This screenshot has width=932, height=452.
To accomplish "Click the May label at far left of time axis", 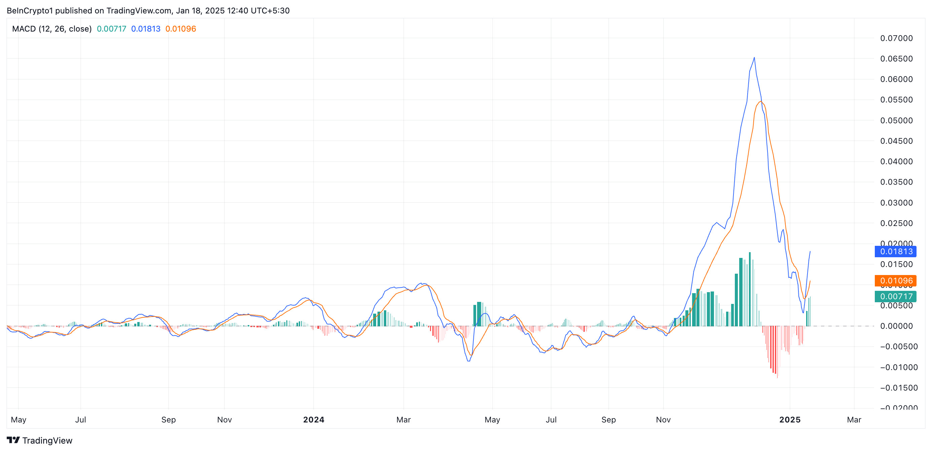I will (19, 419).
